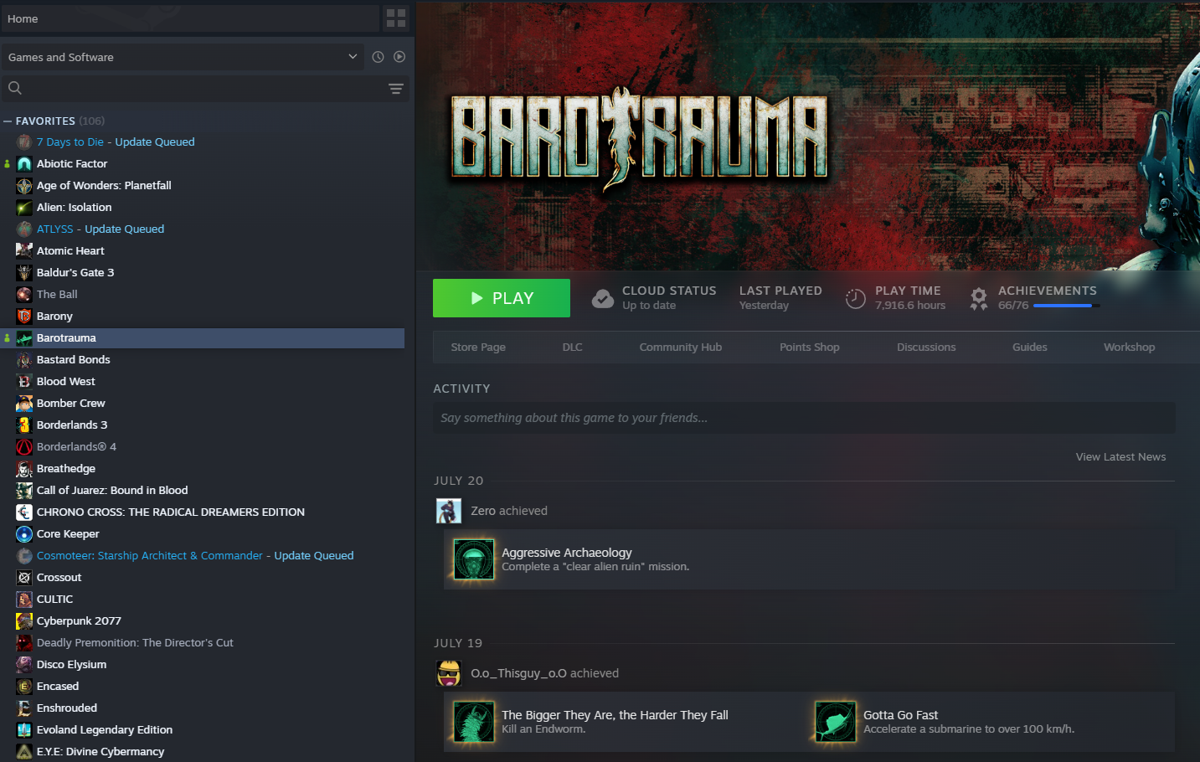Open the Workshop tab
1200x762 pixels.
(1130, 348)
